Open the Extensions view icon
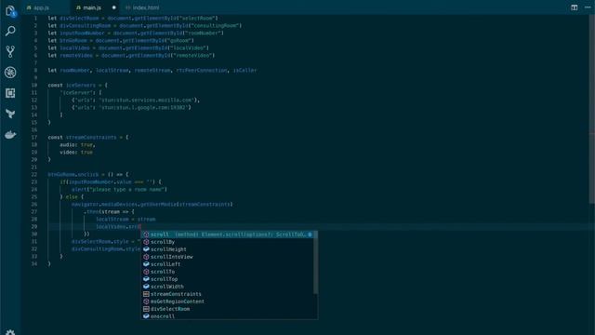The width and height of the screenshot is (595, 335). click(x=10, y=93)
